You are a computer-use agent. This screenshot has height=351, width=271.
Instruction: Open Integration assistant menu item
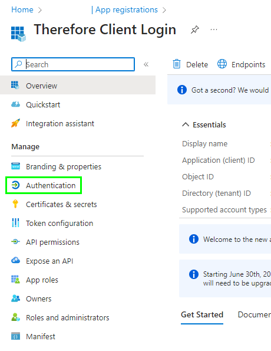pos(60,123)
